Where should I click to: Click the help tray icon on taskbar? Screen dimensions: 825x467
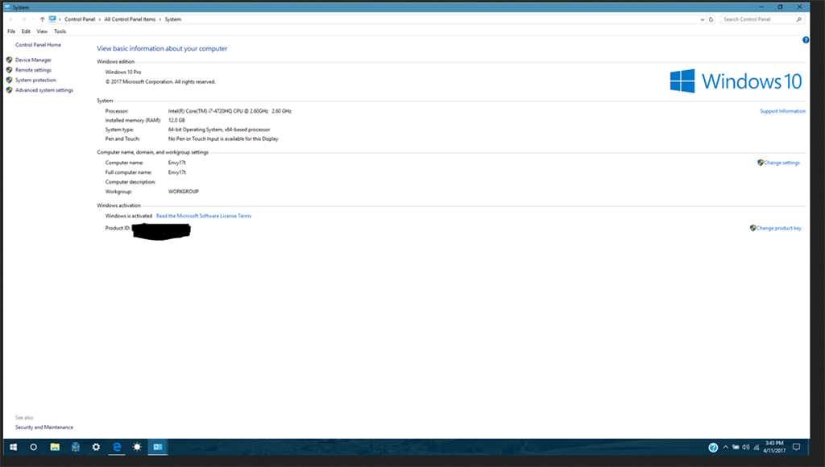point(713,448)
